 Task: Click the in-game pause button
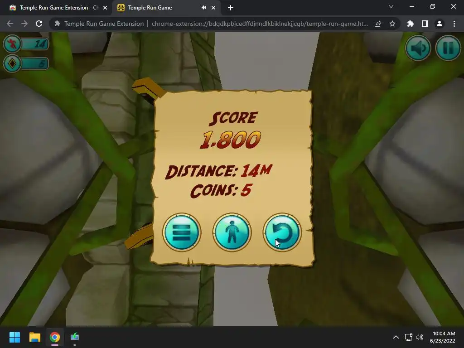tap(448, 48)
